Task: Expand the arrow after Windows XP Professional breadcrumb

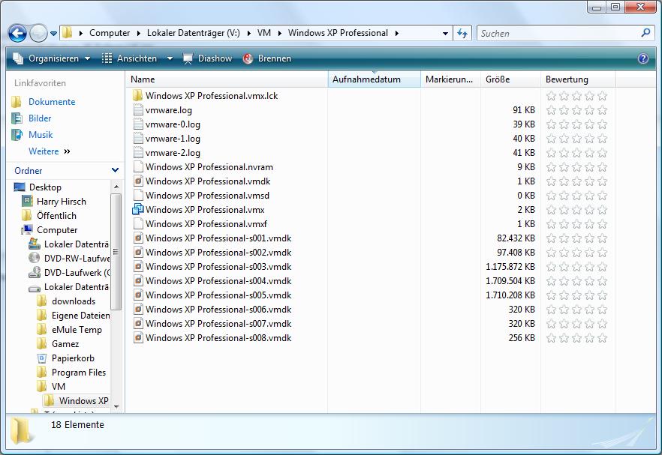Action: click(396, 33)
